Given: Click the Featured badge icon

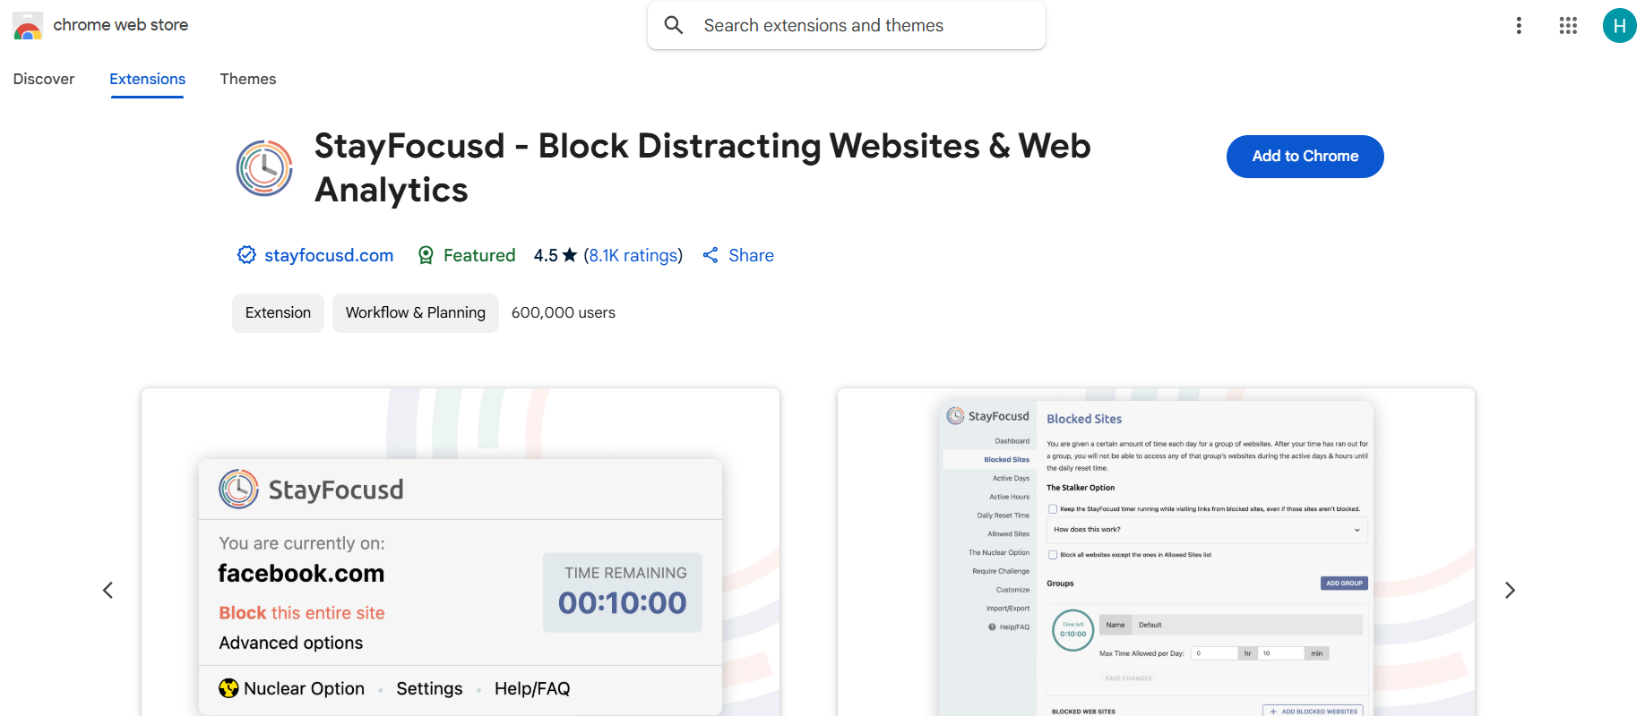Looking at the screenshot, I should [x=426, y=255].
